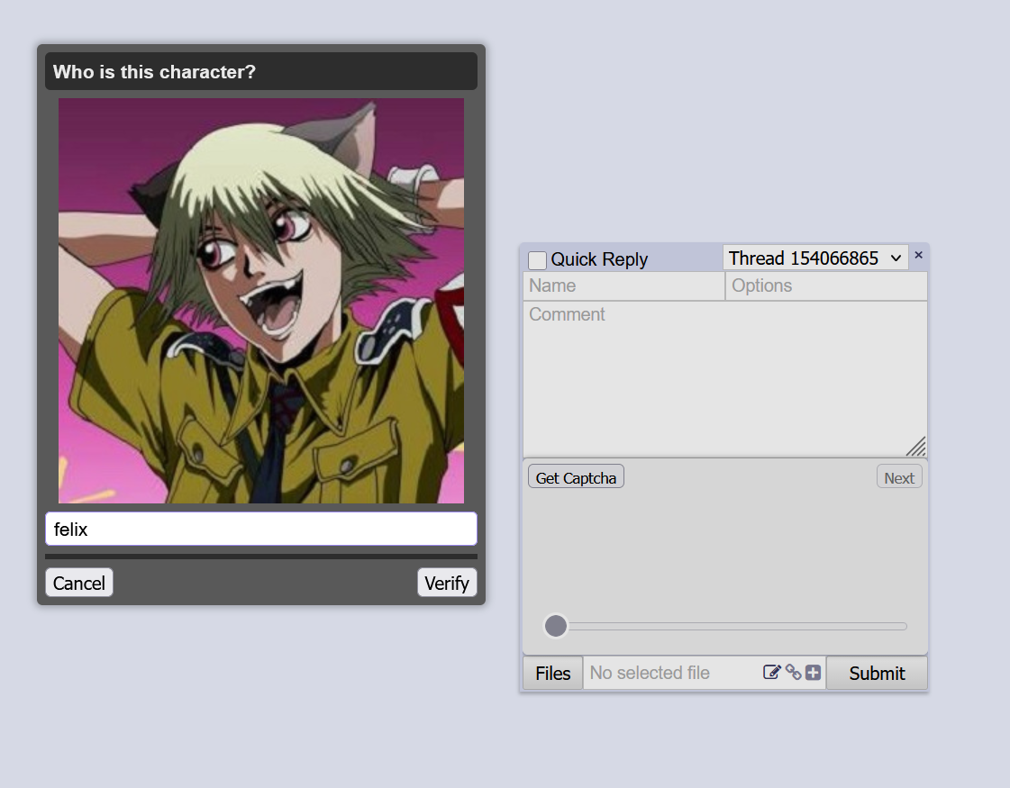Viewport: 1010px width, 788px height.
Task: Click the Cancel button in character dialog
Action: click(79, 583)
